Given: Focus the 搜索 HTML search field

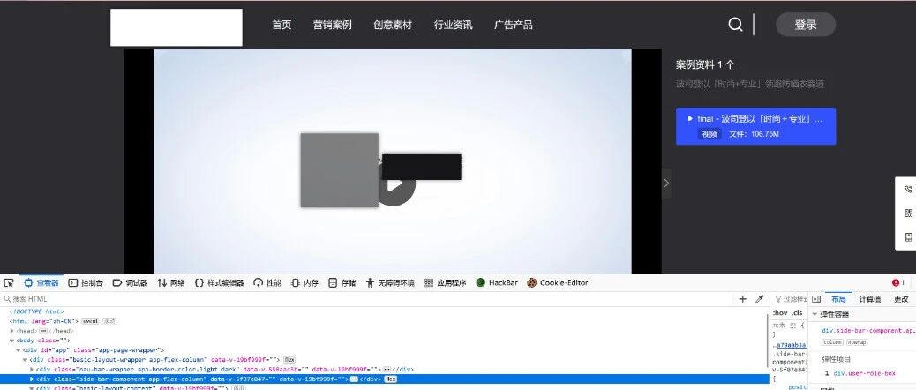Looking at the screenshot, I should tap(368, 299).
